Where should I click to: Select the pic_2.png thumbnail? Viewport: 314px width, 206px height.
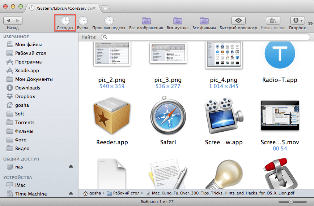coord(112,53)
